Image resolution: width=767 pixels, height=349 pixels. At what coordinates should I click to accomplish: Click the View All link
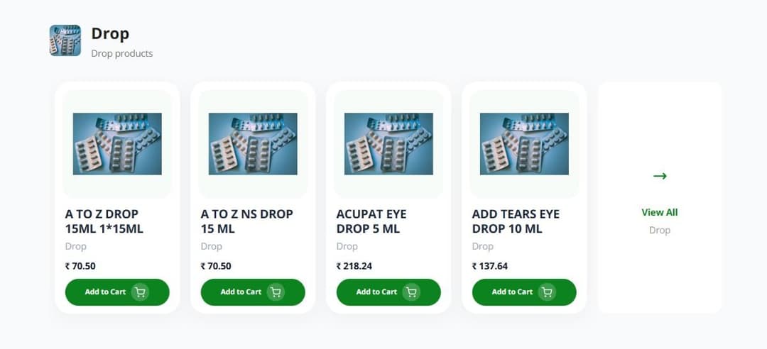tap(660, 212)
